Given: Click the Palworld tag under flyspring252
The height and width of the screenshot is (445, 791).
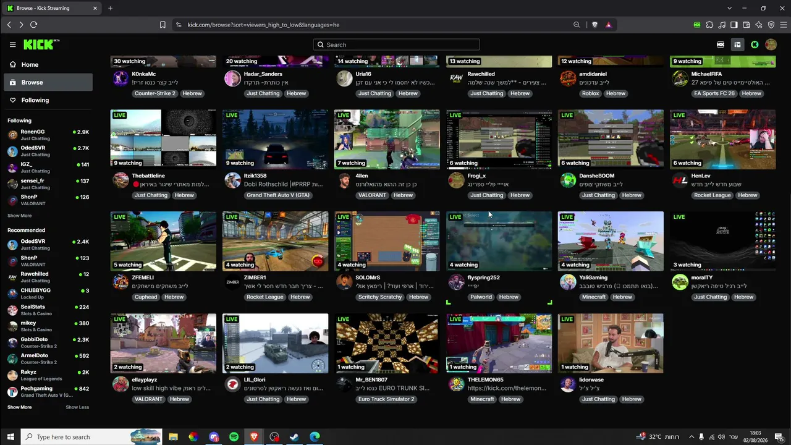Looking at the screenshot, I should 481,297.
